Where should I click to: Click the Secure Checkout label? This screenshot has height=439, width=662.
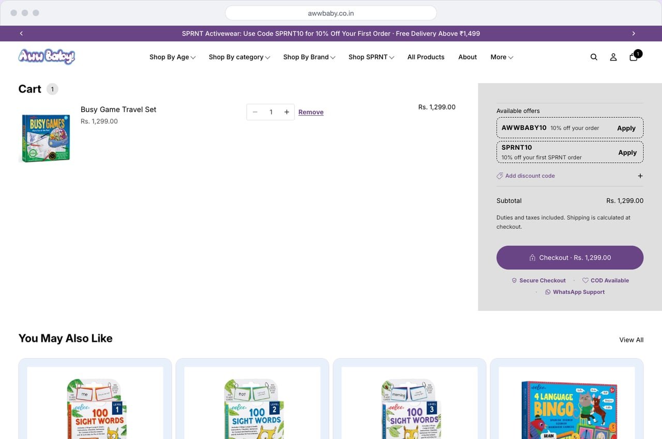tap(543, 280)
